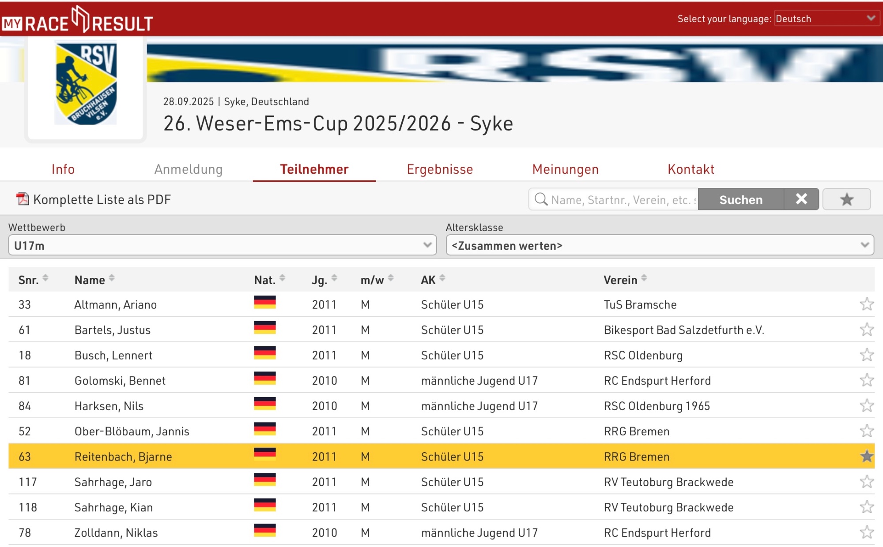
Task: Toggle favorite star for Zolldann, Niklas
Action: 867,532
